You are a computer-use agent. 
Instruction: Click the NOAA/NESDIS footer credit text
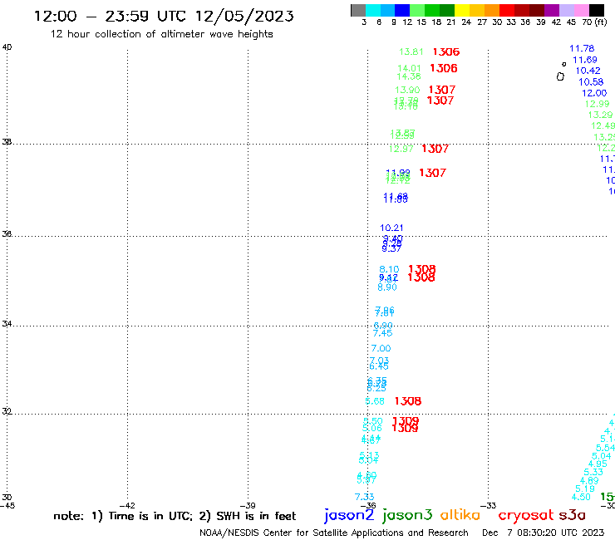(334, 533)
